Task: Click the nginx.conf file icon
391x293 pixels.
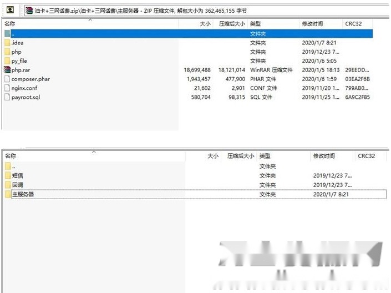Action: (x=7, y=88)
